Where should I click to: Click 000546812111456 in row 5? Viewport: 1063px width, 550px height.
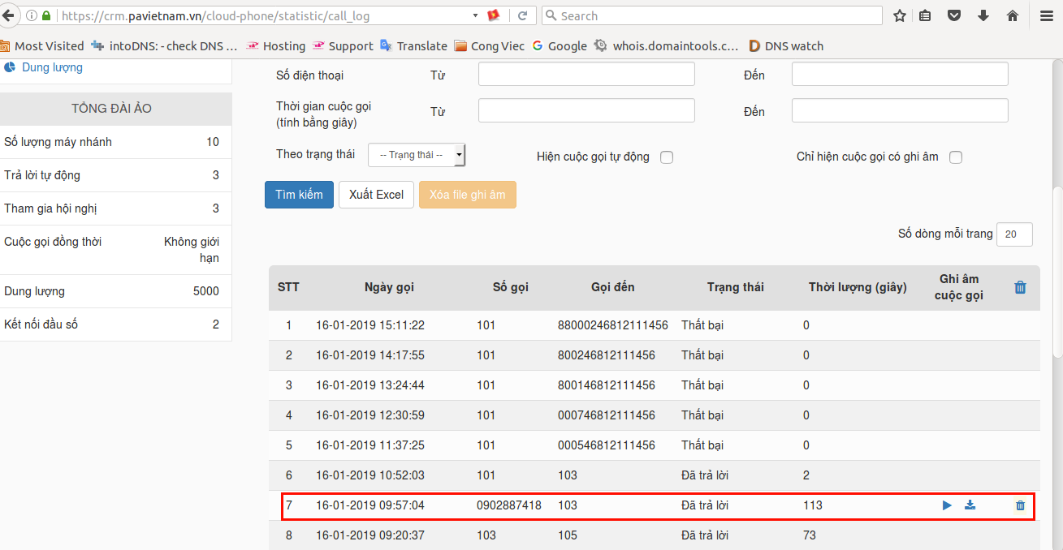pyautogui.click(x=607, y=445)
